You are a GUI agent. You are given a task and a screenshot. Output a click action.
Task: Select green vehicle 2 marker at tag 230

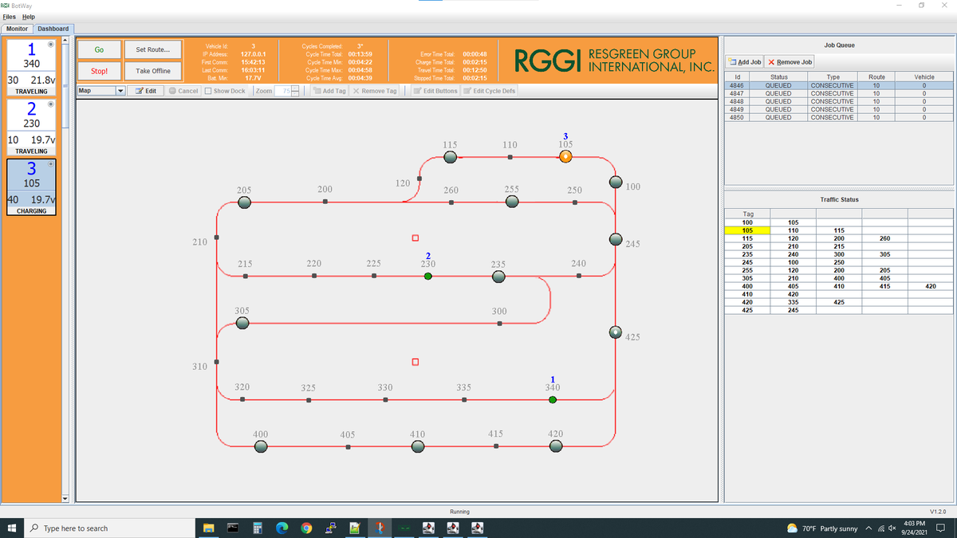(x=428, y=276)
